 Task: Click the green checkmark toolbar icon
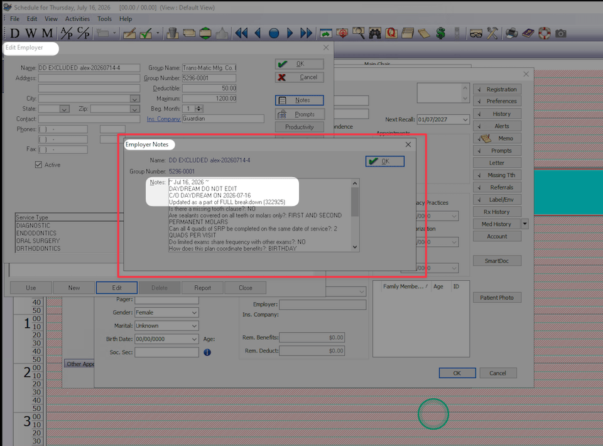click(146, 34)
